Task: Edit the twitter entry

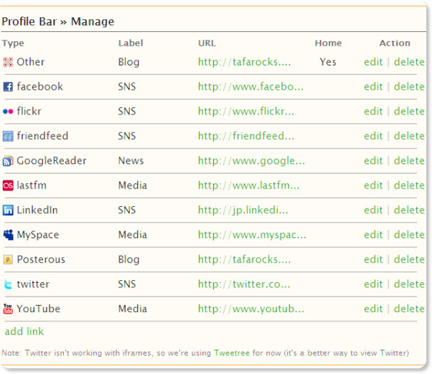Action: click(x=373, y=284)
